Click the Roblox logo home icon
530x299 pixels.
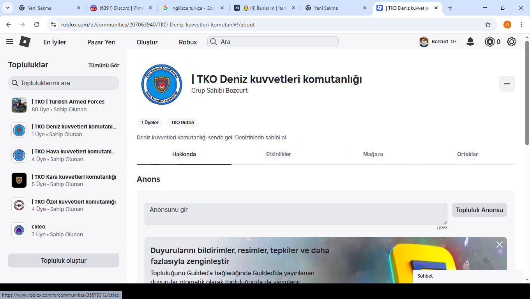25,42
